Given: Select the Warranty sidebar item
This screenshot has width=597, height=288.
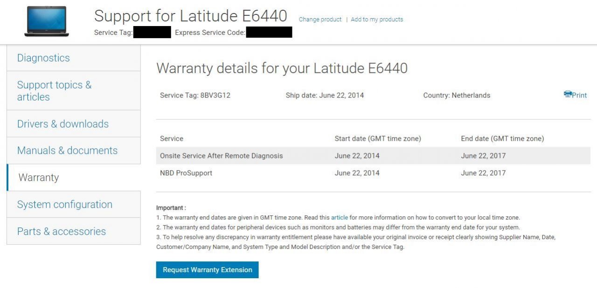Looking at the screenshot, I should tap(39, 178).
